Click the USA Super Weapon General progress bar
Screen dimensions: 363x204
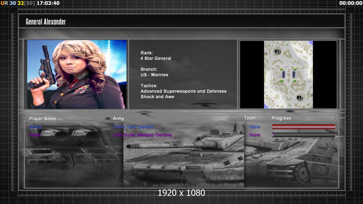[x=303, y=135]
